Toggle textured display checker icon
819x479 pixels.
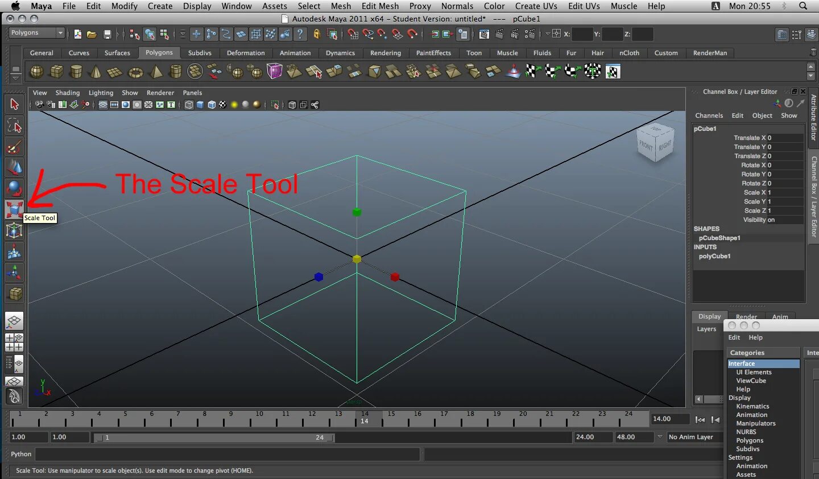(223, 105)
